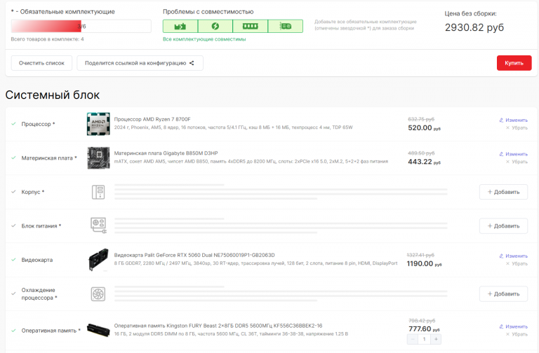Image resolution: width=539 pixels, height=353 pixels.
Task: Click Изменить for the processor
Action: click(x=513, y=120)
